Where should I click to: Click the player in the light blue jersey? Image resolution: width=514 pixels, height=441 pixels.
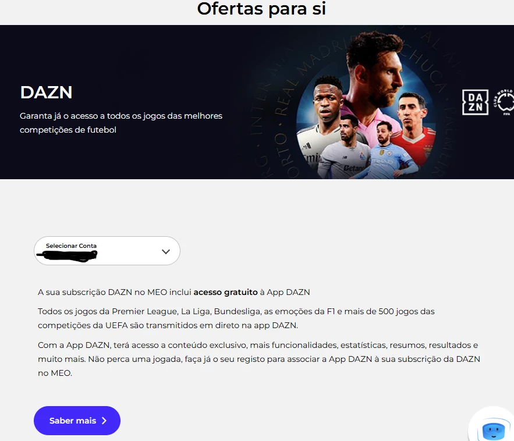click(x=389, y=151)
